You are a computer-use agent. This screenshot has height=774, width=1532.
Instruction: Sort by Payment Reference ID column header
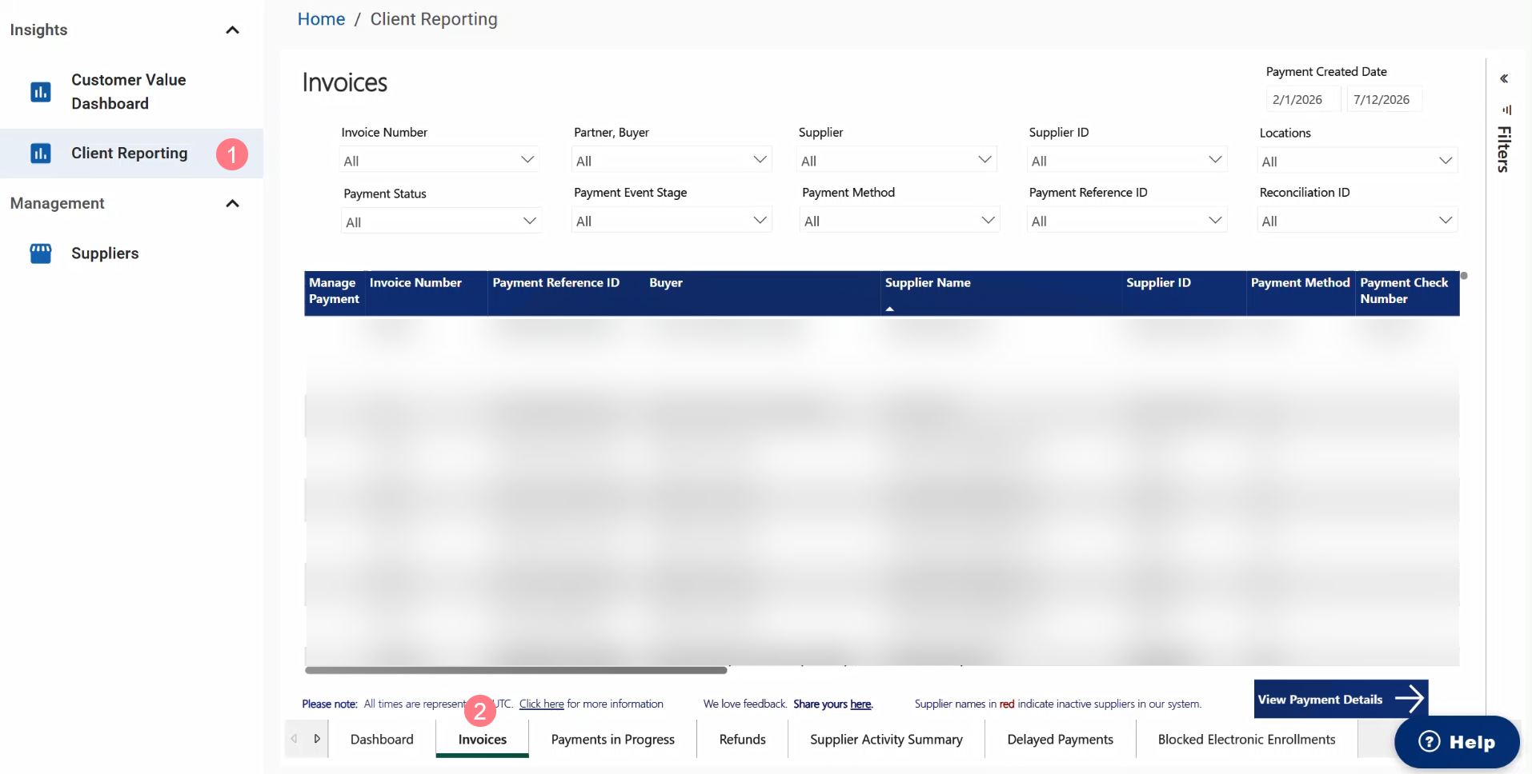(556, 283)
